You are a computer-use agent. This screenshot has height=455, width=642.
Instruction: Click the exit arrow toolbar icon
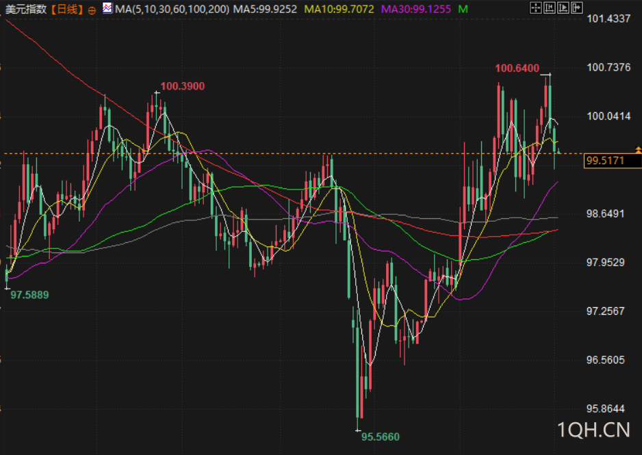click(x=576, y=8)
